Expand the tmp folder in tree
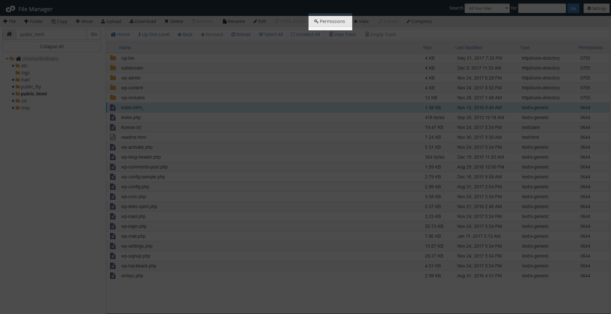The width and height of the screenshot is (611, 314). [x=13, y=108]
